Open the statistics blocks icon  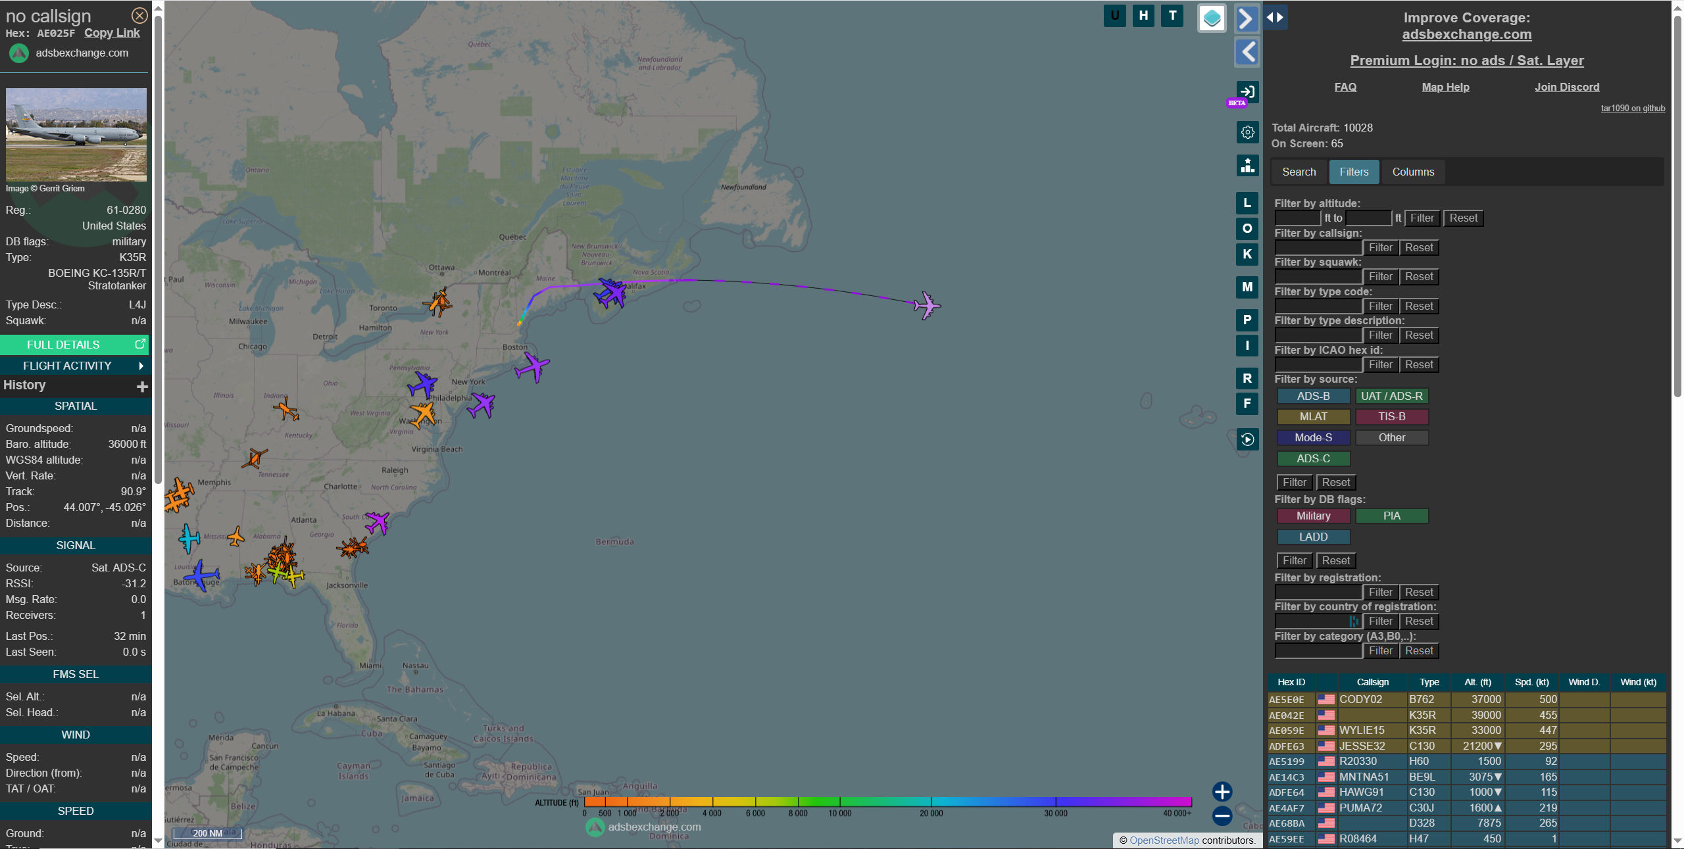(x=1247, y=165)
